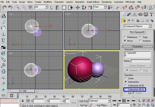
Task: Select the Subtraction (B-A) operation
Action: coord(126,89)
